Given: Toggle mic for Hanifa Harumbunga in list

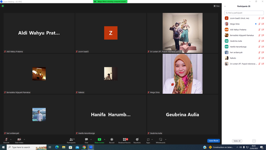Looking at the screenshot, I should click(259, 47).
